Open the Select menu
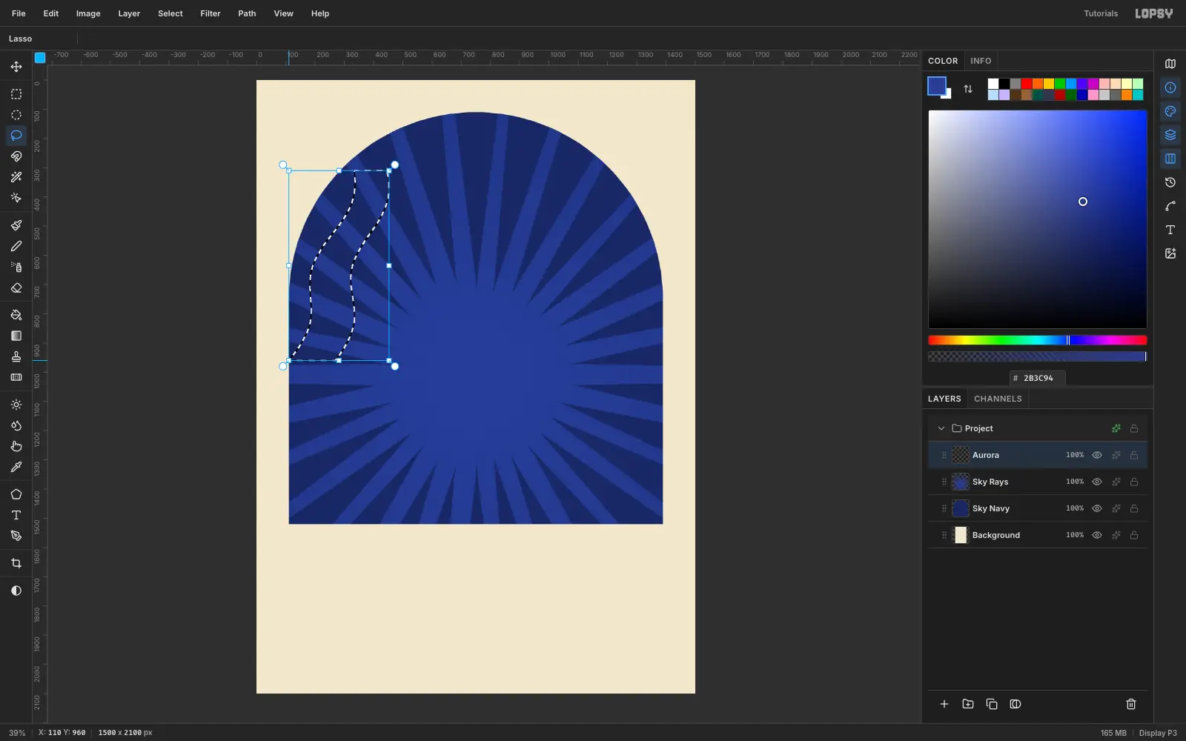The width and height of the screenshot is (1186, 741). [170, 13]
